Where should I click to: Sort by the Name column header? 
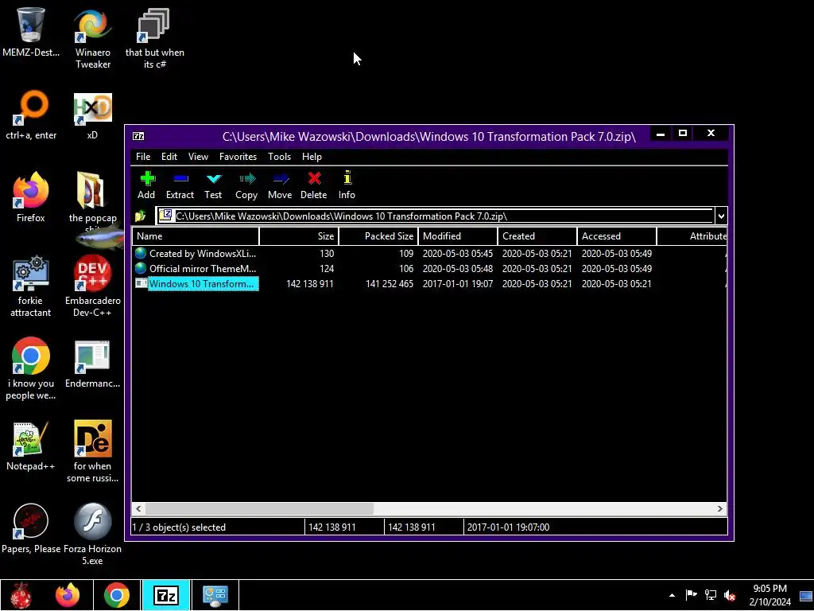196,235
